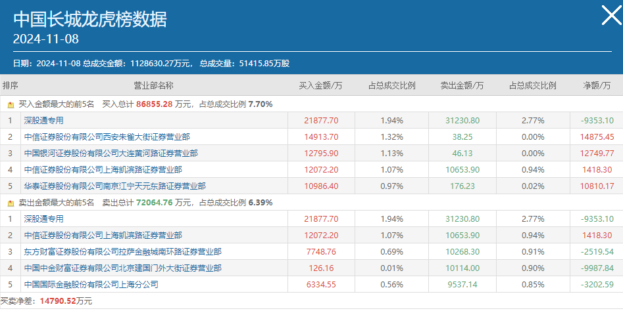Click sell amount 9537.14

(462, 285)
